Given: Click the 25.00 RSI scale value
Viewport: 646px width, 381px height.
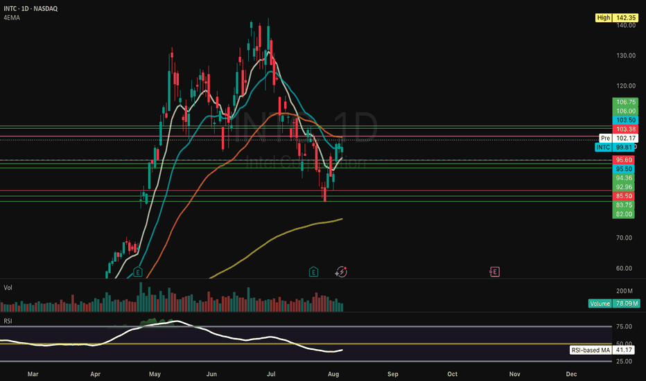Looking at the screenshot, I should pyautogui.click(x=624, y=362).
